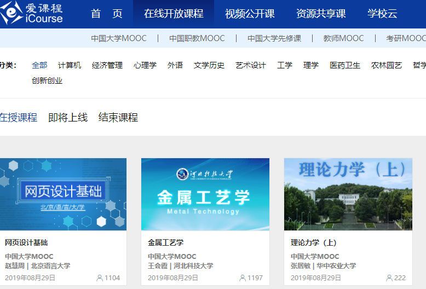This screenshot has height=289, width=426.
Task: Click the 理论力学（上）course title text
Action: click(x=314, y=242)
